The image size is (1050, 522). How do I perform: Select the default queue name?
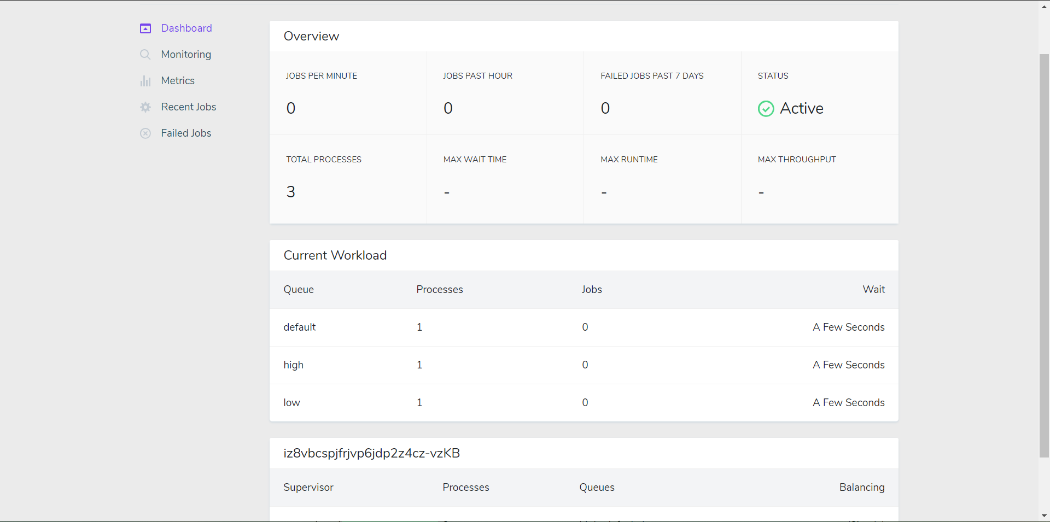[x=300, y=327]
